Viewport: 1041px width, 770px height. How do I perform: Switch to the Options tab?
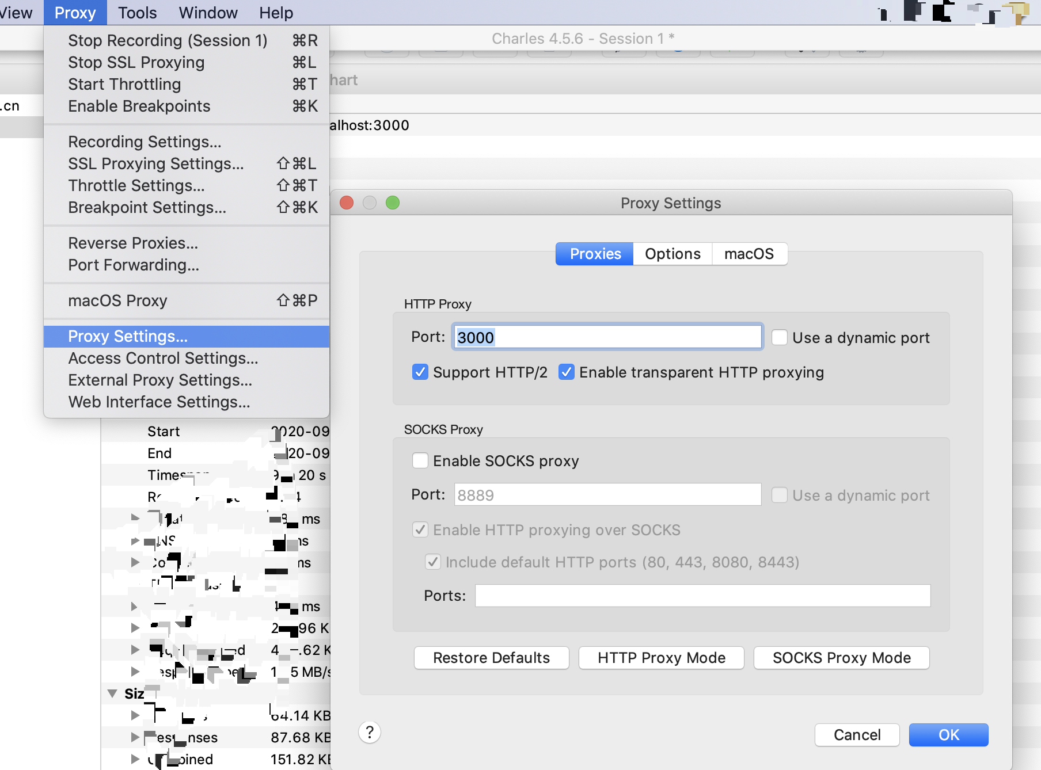(x=673, y=254)
